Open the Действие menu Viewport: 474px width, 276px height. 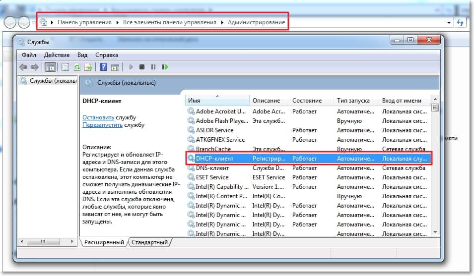click(57, 55)
